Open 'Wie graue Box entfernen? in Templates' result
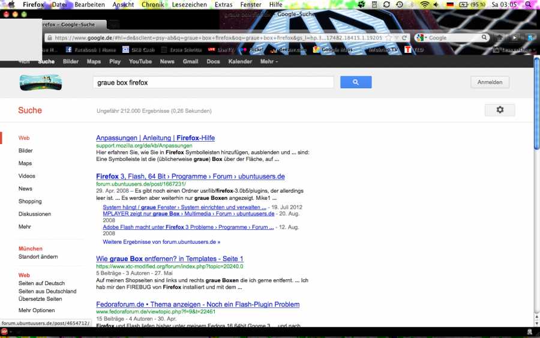 pyautogui.click(x=169, y=259)
